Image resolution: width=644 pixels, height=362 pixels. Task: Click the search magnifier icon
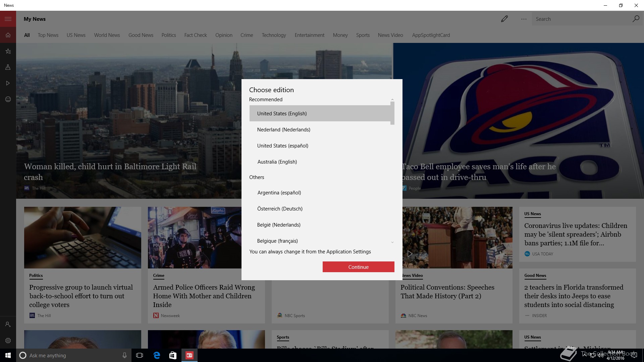pos(636,19)
